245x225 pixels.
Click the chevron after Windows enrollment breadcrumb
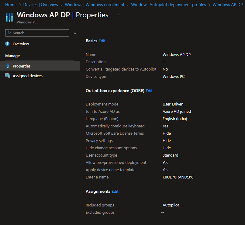tap(128, 5)
